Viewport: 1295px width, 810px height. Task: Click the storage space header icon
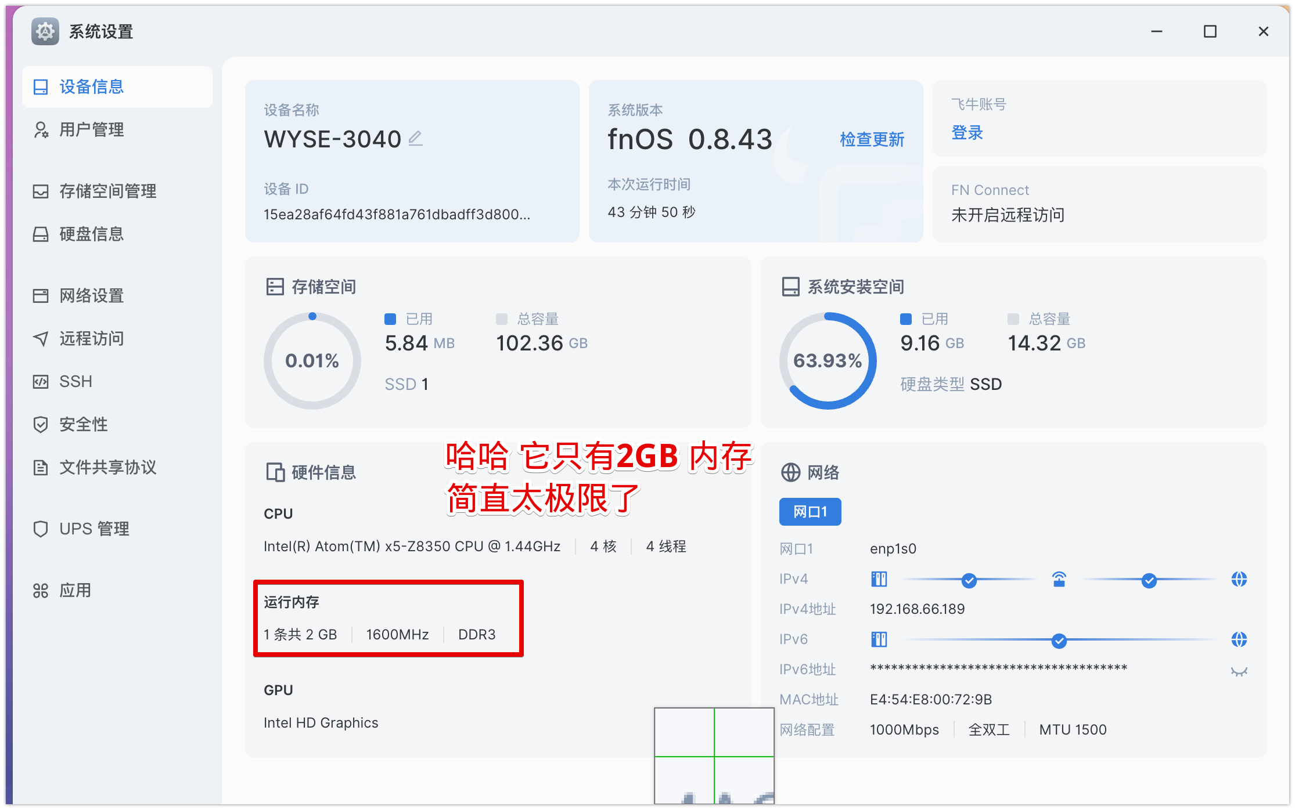pos(275,287)
